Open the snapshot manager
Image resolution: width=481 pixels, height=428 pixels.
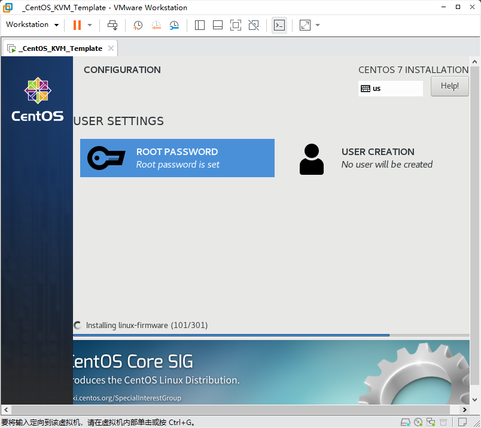pos(174,25)
